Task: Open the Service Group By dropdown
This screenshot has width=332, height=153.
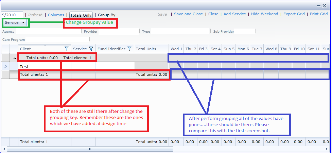Action: [x=15, y=22]
